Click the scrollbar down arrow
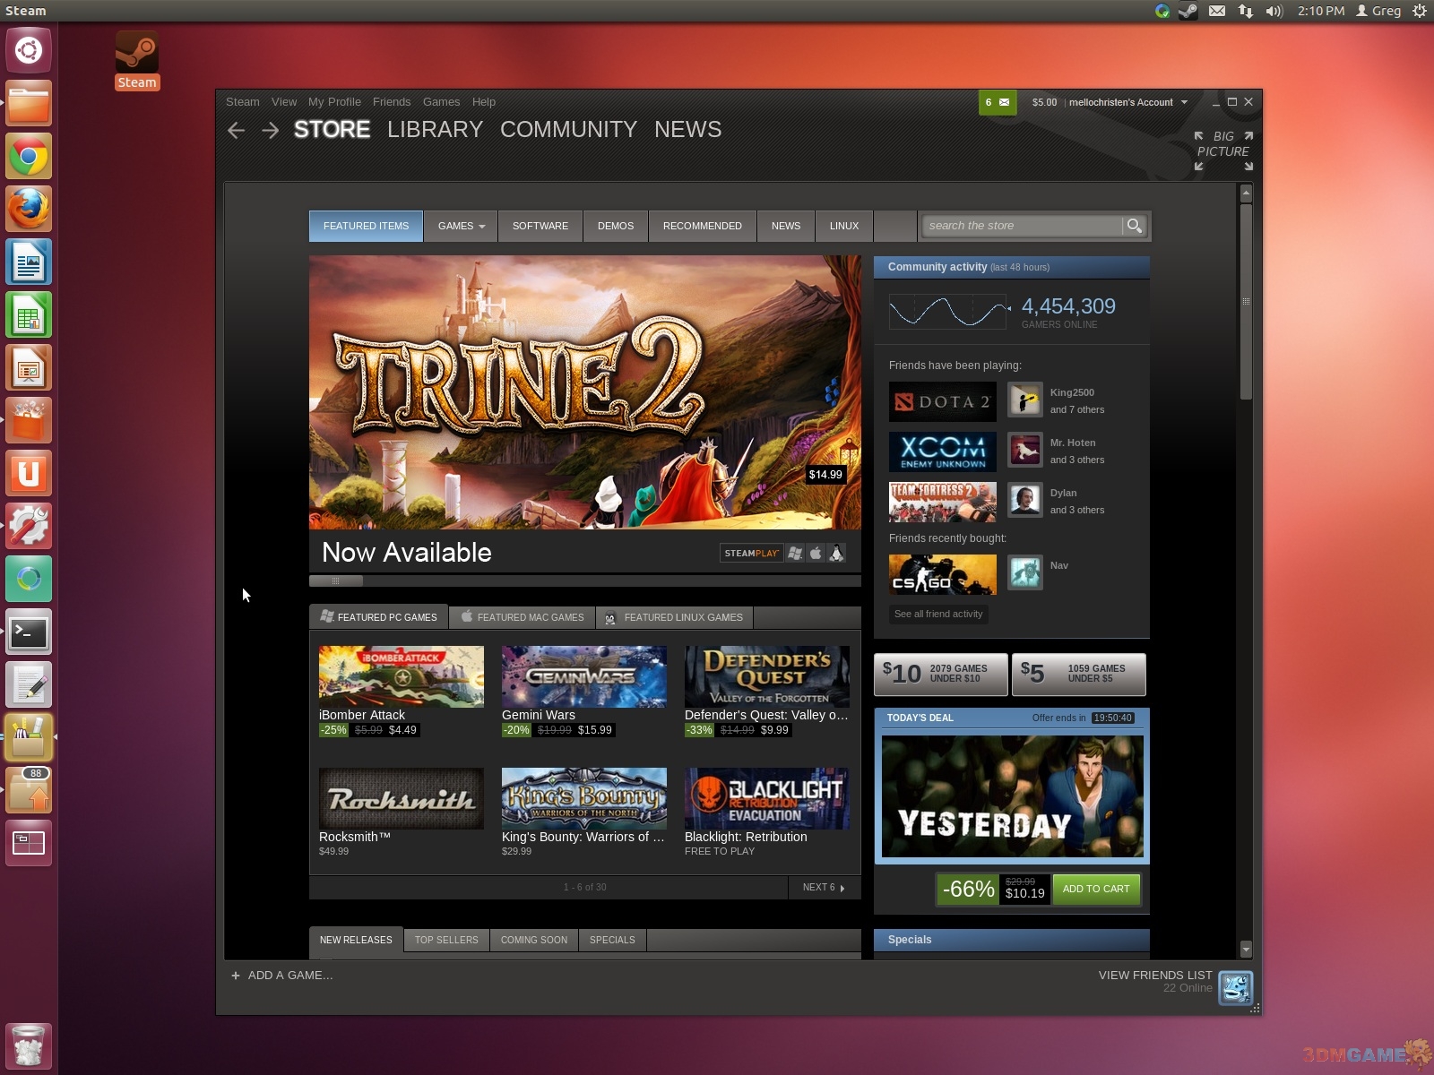The width and height of the screenshot is (1434, 1075). [x=1246, y=949]
